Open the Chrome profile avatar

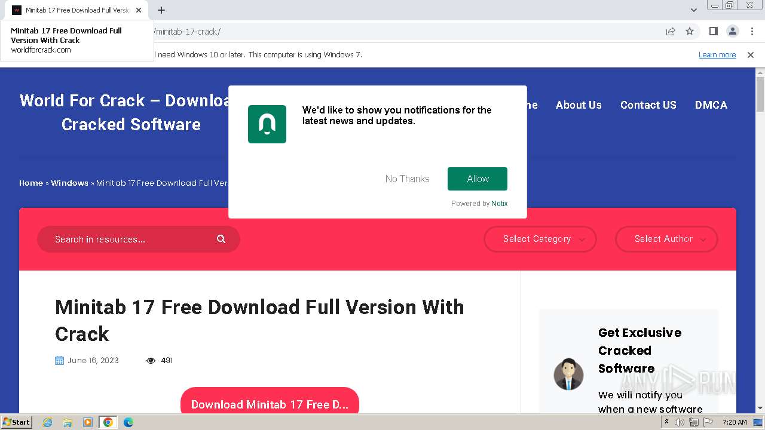tap(732, 31)
